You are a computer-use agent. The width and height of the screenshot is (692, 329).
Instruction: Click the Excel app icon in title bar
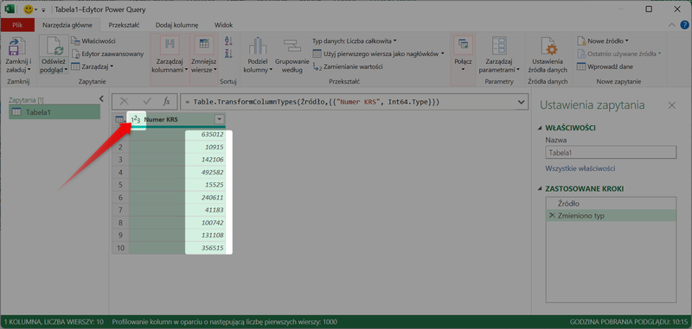tap(10, 9)
